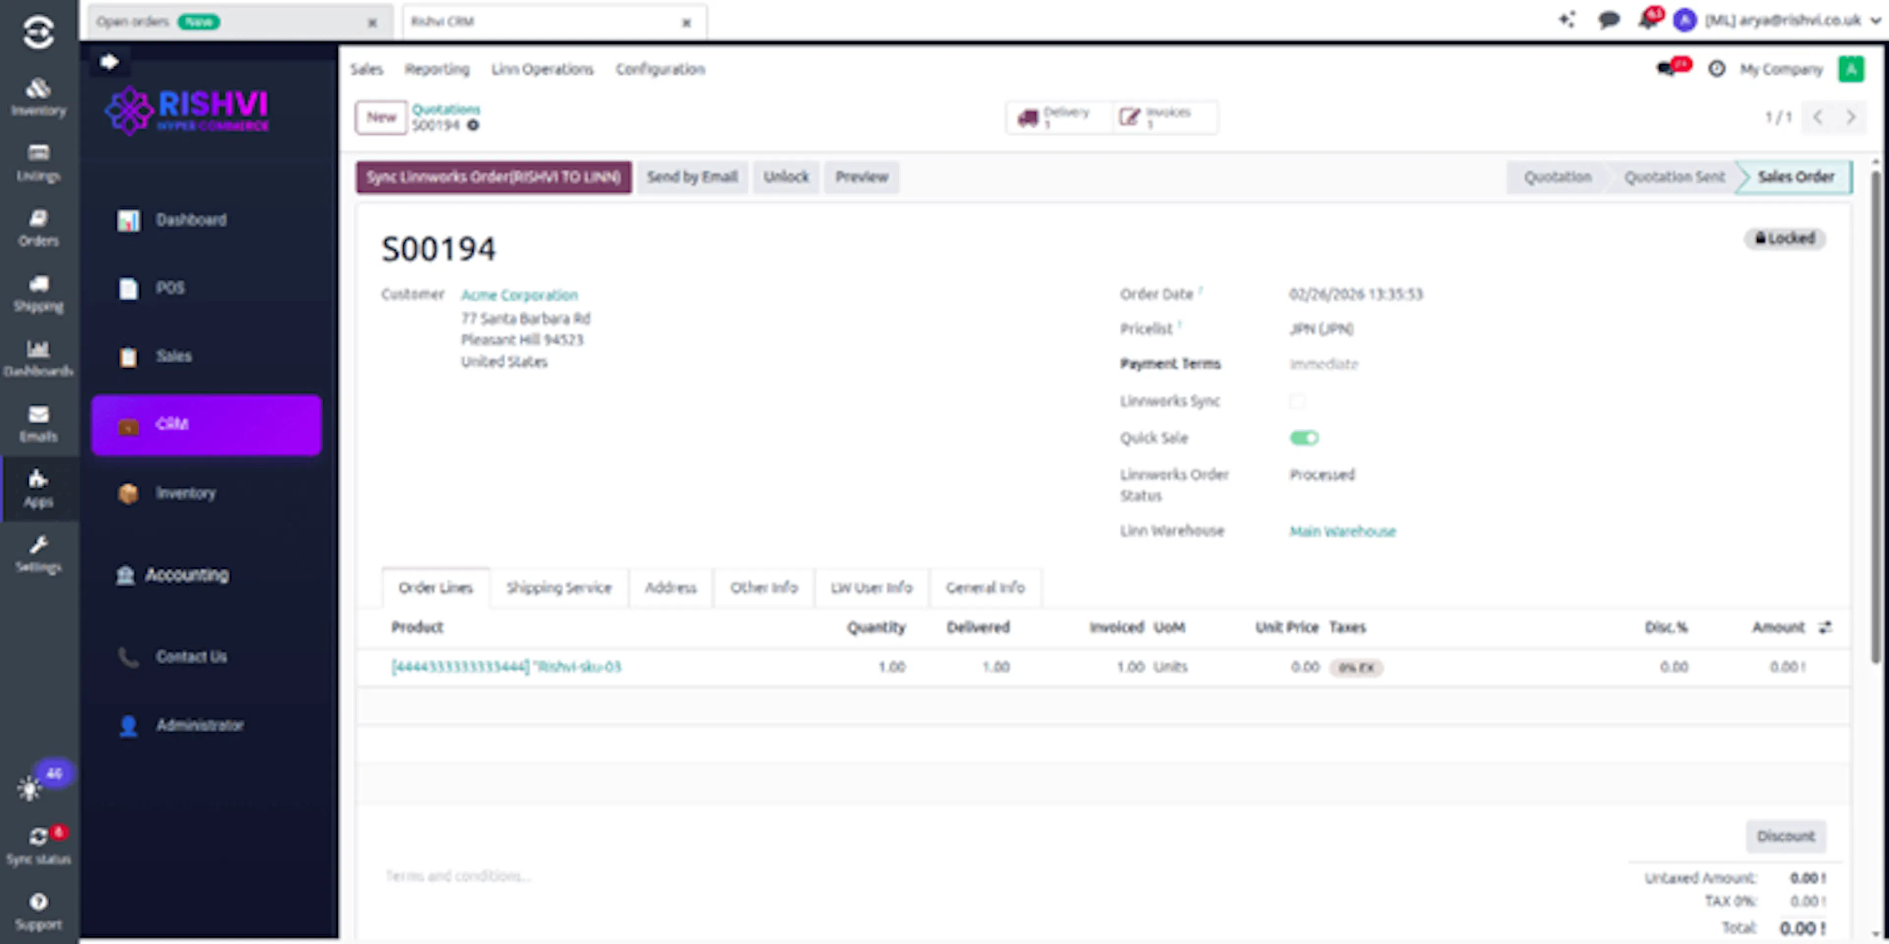Click the logo icon at top of rail
Viewport: 1889px width, 944px height.
(38, 32)
